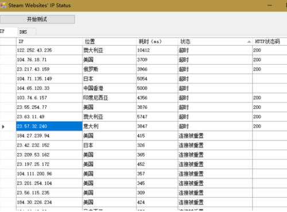This screenshot has height=212, width=287.
Task: Sort by the 耗时 (ms) column header
Action: [x=157, y=41]
